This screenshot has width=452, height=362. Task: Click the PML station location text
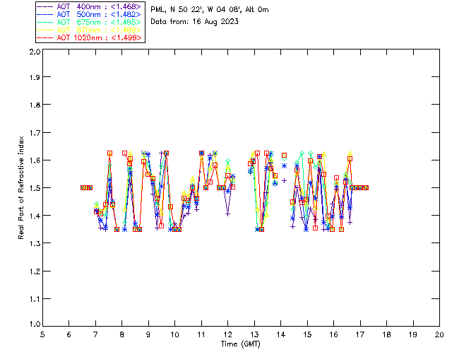pyautogui.click(x=210, y=9)
